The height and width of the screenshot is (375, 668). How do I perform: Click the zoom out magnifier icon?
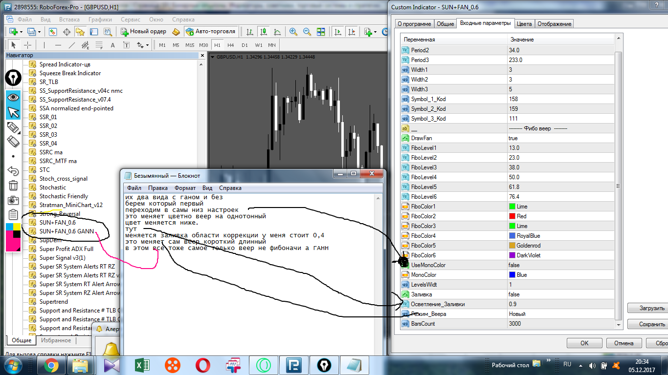pos(307,32)
